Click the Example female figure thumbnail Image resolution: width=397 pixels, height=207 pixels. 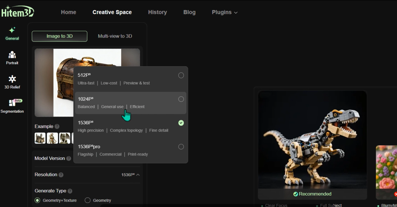click(52, 138)
